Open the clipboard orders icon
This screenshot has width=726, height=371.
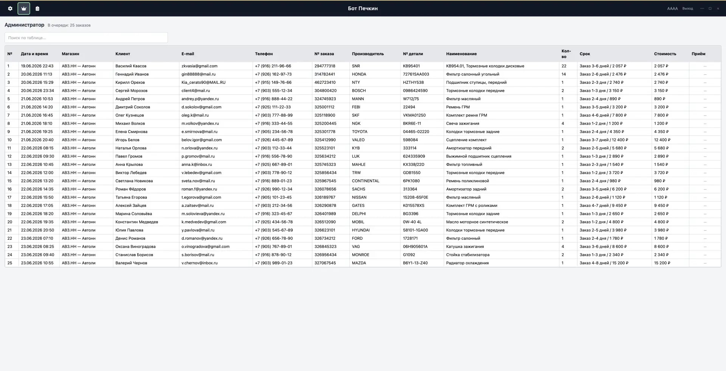click(37, 8)
